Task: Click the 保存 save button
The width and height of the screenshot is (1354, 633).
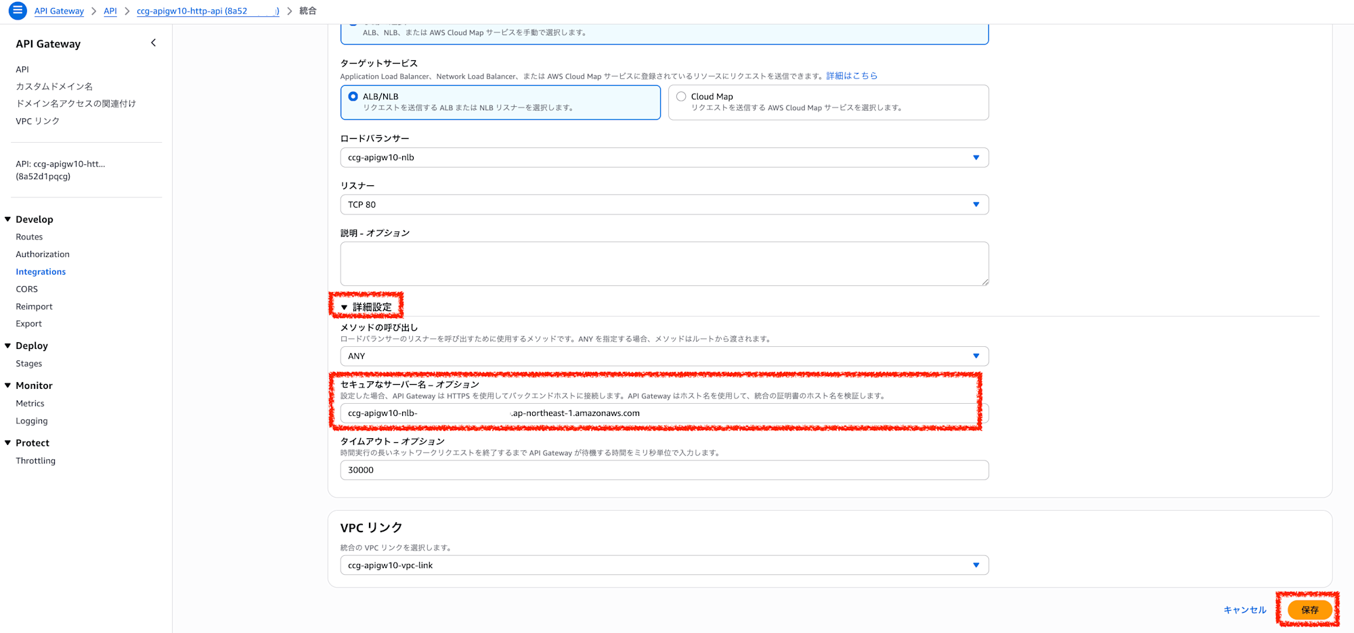Action: [1309, 610]
